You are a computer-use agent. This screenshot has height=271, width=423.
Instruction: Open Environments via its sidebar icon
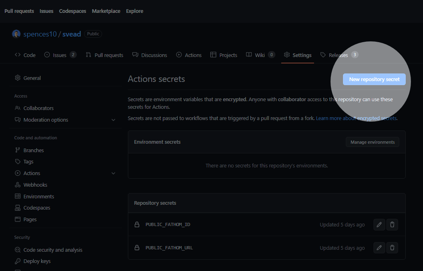point(18,196)
